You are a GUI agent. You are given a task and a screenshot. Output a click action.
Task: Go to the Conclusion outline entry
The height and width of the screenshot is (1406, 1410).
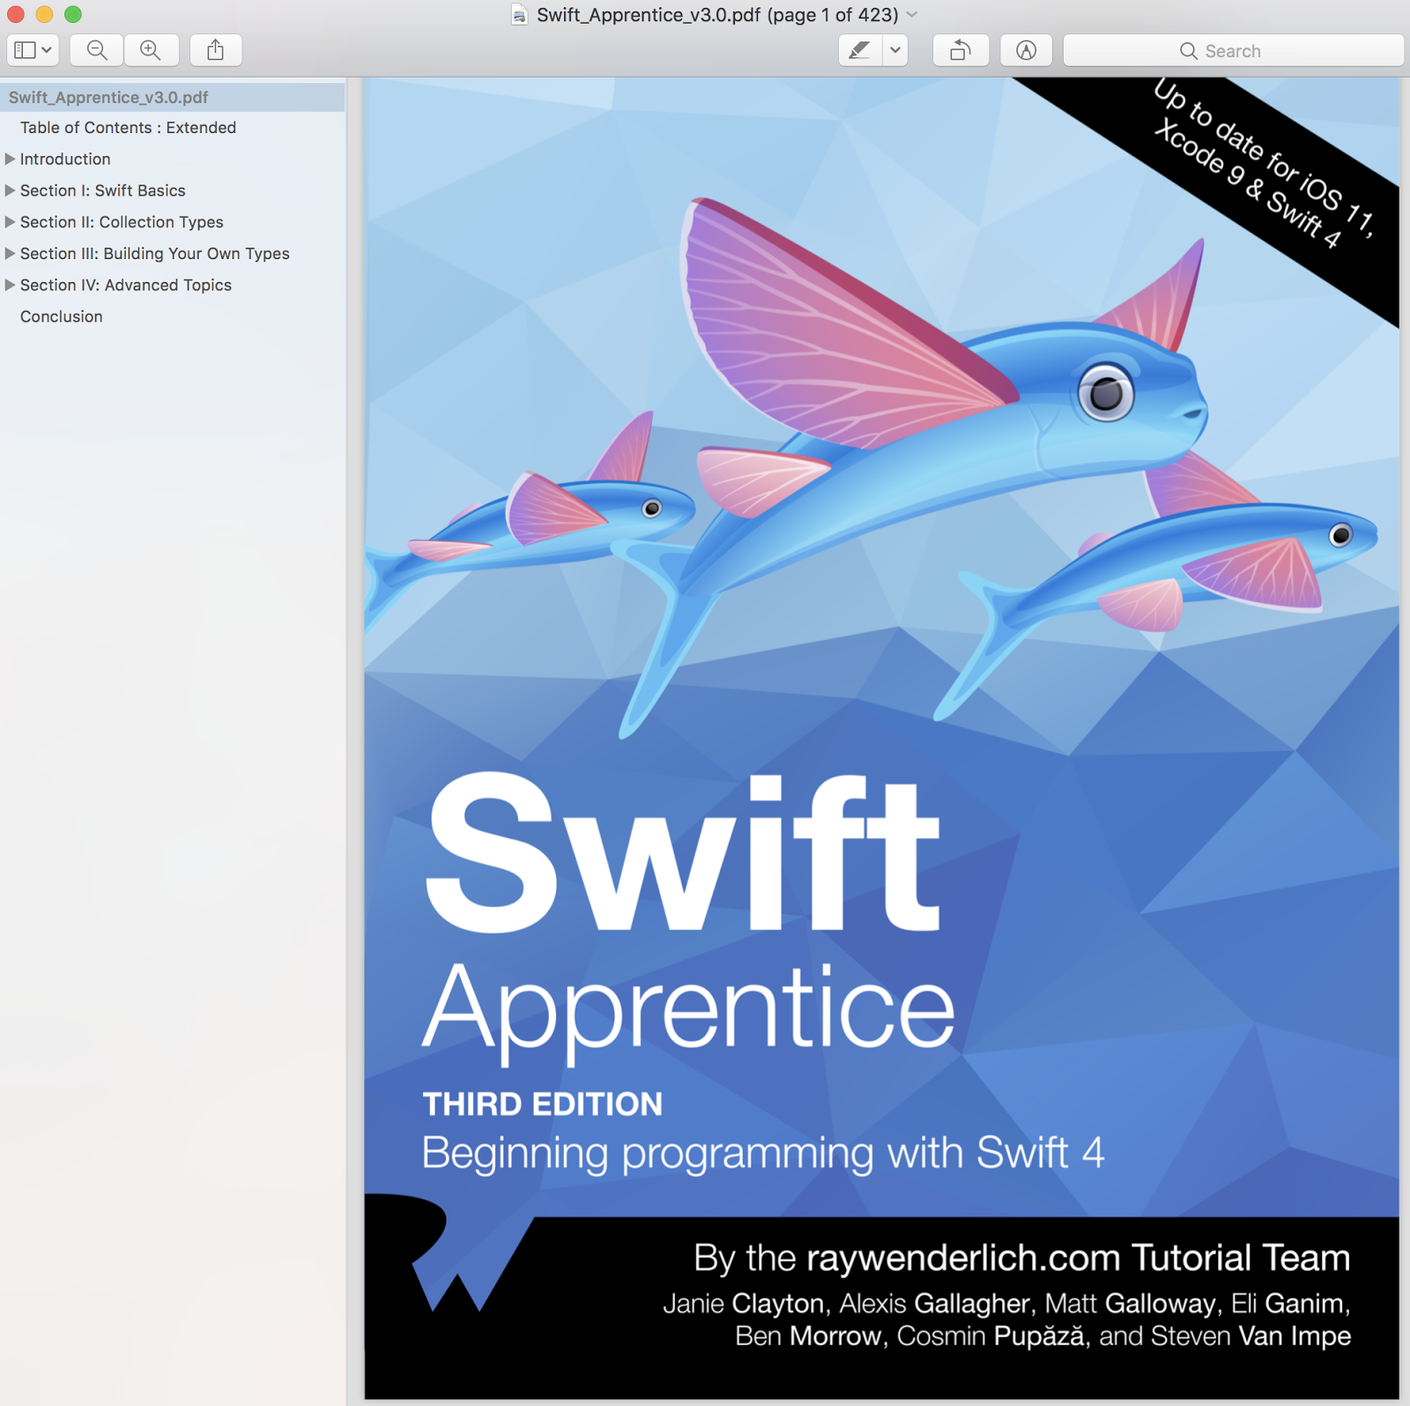(62, 316)
